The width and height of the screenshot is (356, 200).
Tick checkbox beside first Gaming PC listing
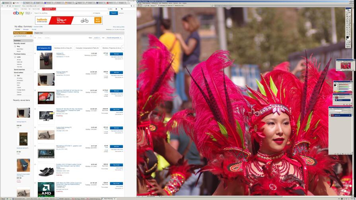tap(35, 54)
